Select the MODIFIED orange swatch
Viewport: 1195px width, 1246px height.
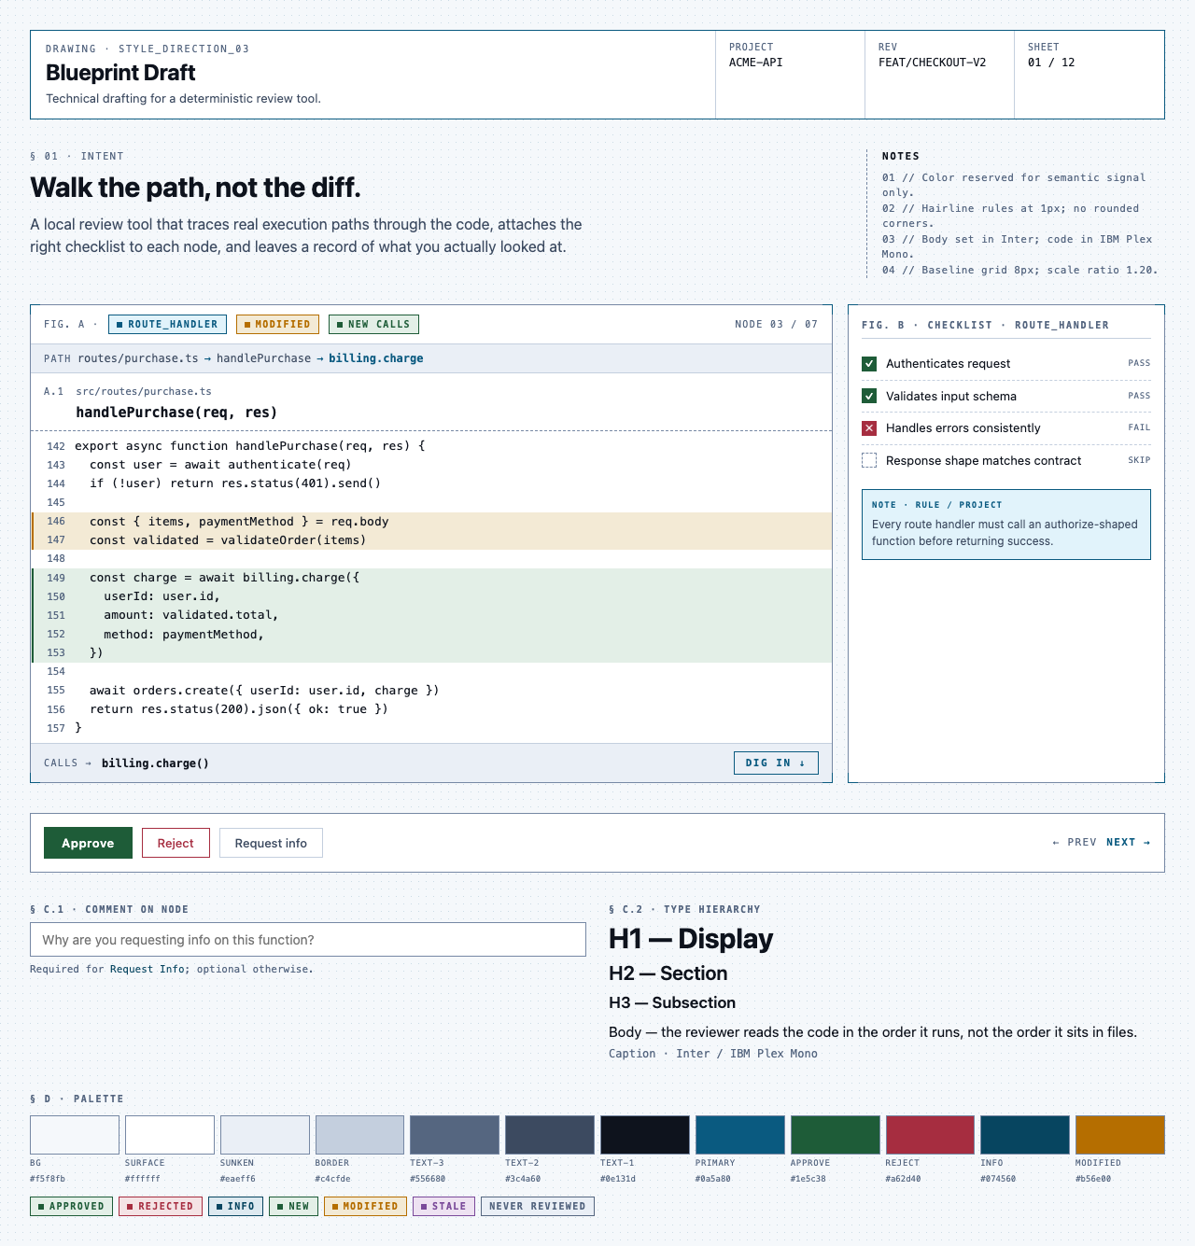tap(1120, 1135)
